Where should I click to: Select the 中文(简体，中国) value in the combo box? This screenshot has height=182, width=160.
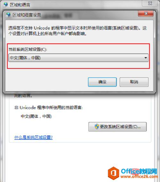click(x=25, y=58)
